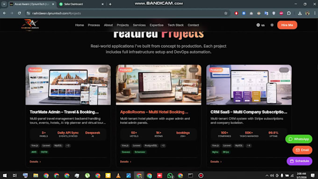Open Details link on TourMate card
This screenshot has height=179, width=318.
(x=35, y=162)
